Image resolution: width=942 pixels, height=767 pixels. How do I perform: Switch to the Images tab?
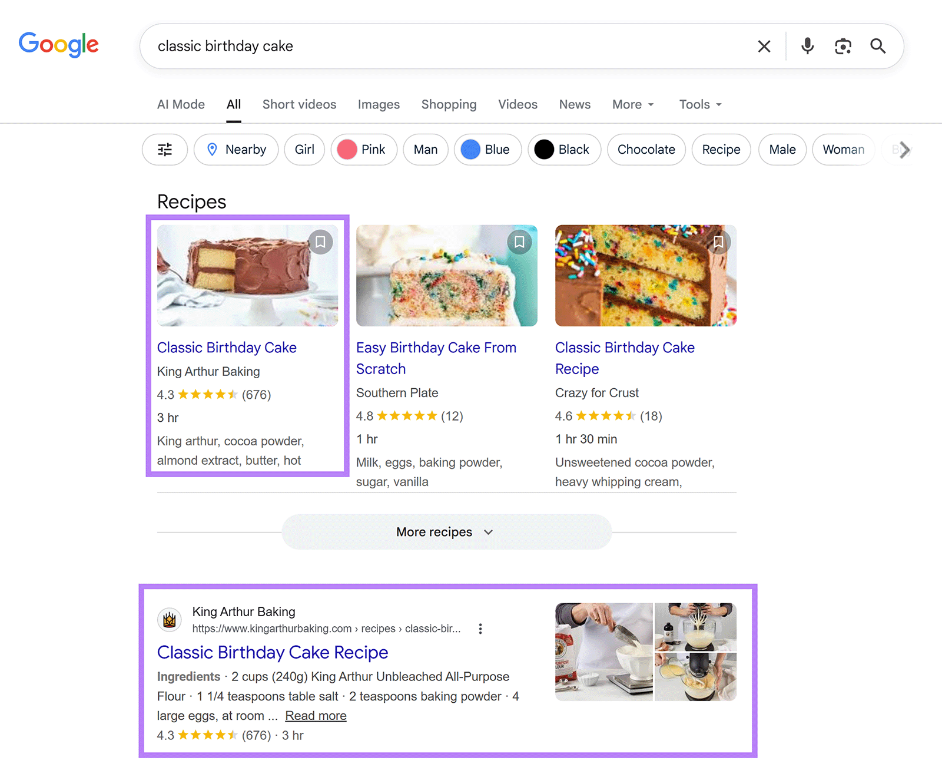pos(379,104)
